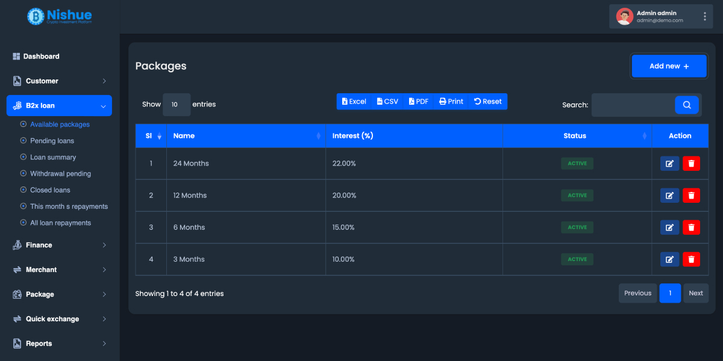The height and width of the screenshot is (361, 723).
Task: Open the Show entries dropdown
Action: click(177, 105)
